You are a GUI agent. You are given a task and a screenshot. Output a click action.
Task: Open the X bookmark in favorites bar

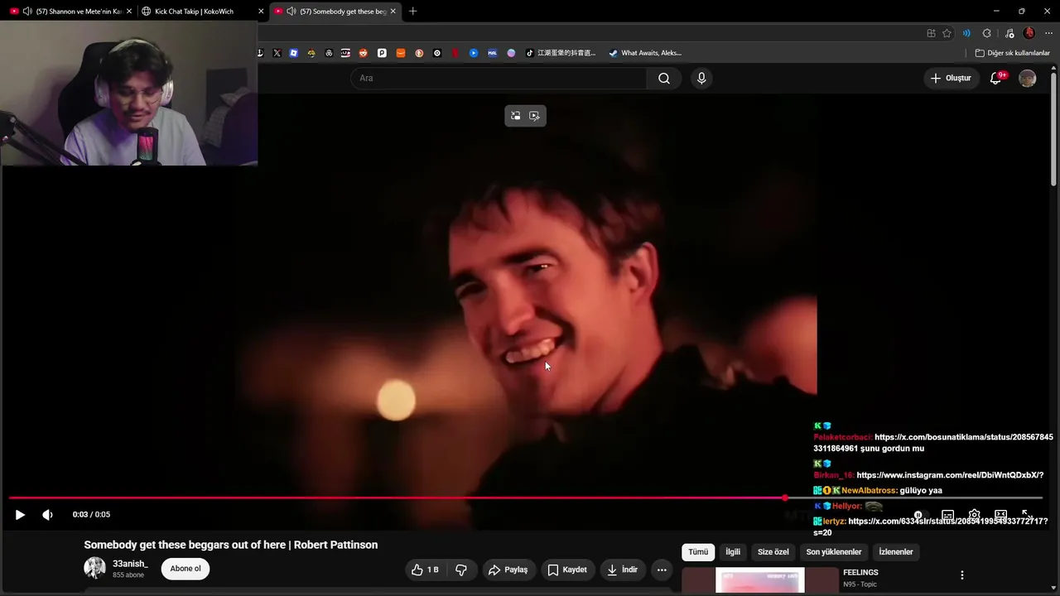[x=277, y=53]
